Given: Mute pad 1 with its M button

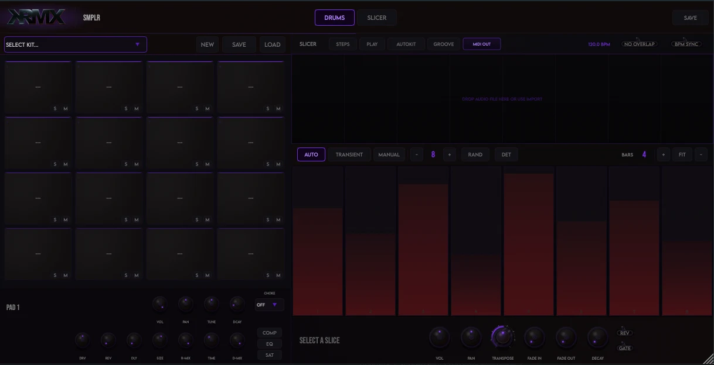Looking at the screenshot, I should 65,108.
